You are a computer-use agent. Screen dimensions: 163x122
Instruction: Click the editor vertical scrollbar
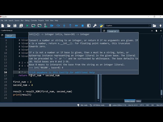point(98,87)
